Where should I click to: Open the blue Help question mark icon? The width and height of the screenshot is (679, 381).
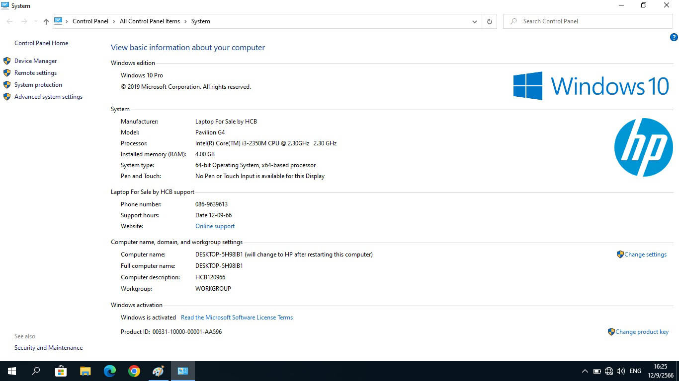click(x=674, y=37)
